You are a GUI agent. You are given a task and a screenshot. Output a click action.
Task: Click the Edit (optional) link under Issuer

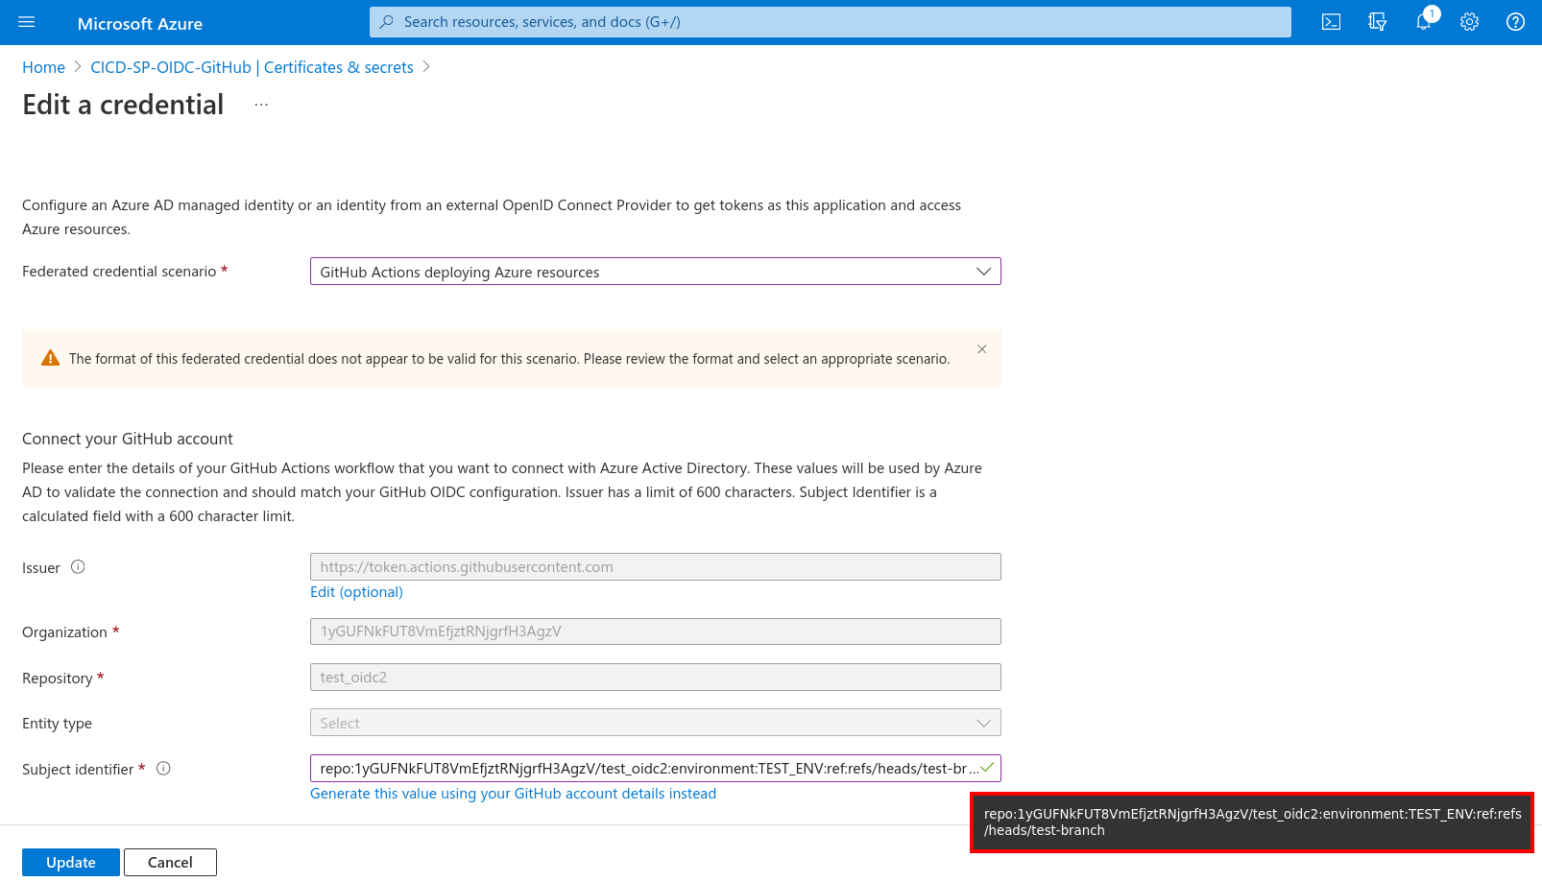[356, 592]
